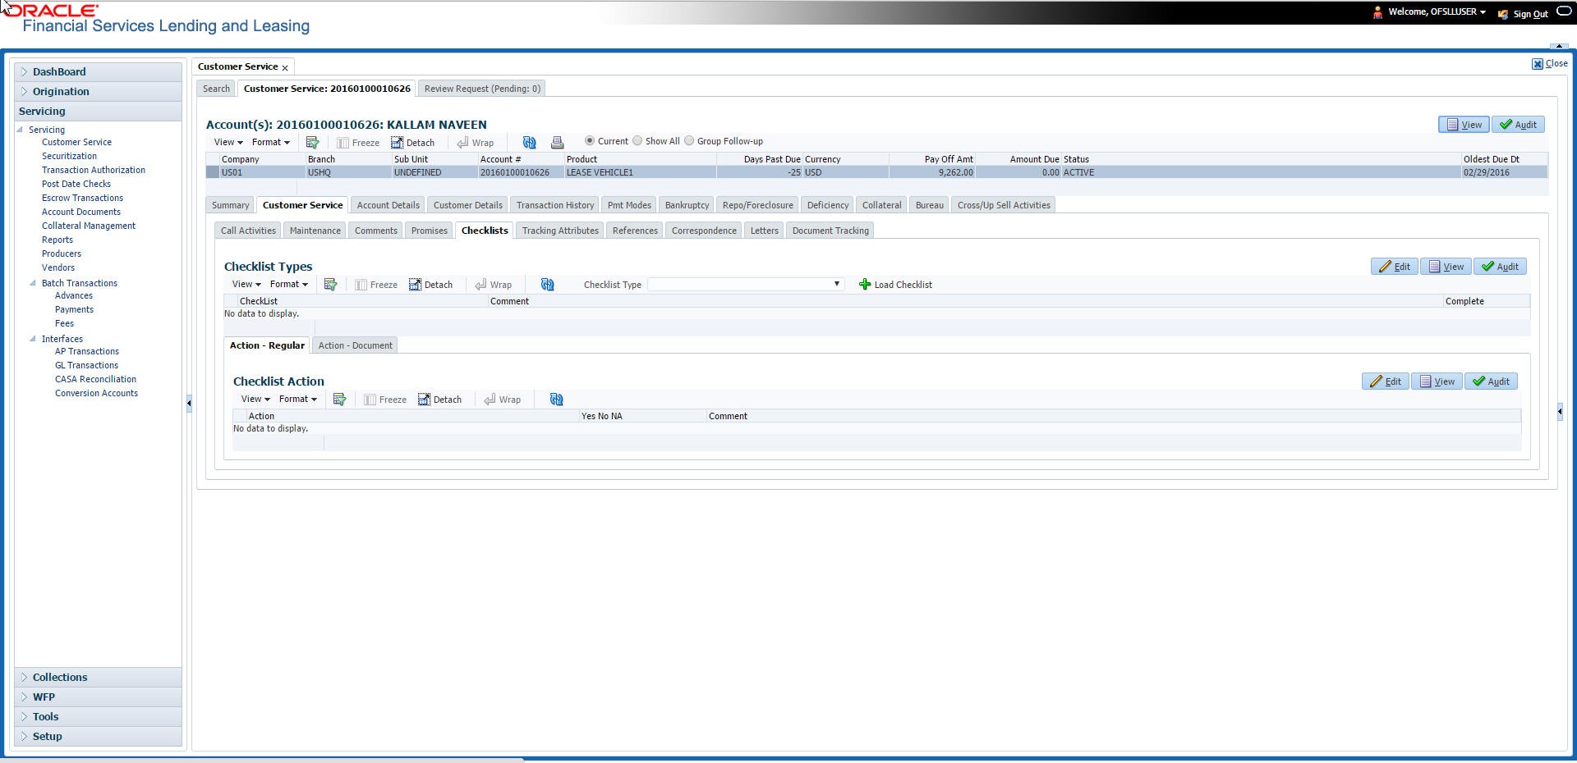The image size is (1577, 763).
Task: Click the query-by-example icon in the Account(s) toolbar
Action: tap(312, 142)
